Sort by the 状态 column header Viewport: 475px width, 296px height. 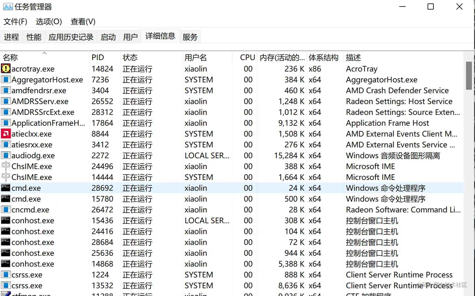pyautogui.click(x=151, y=57)
